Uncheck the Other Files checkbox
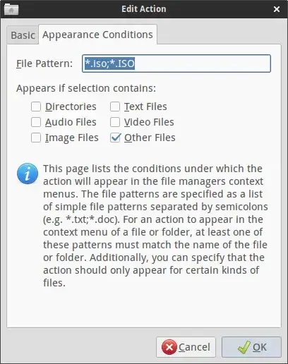This screenshot has width=288, height=364. pos(115,138)
